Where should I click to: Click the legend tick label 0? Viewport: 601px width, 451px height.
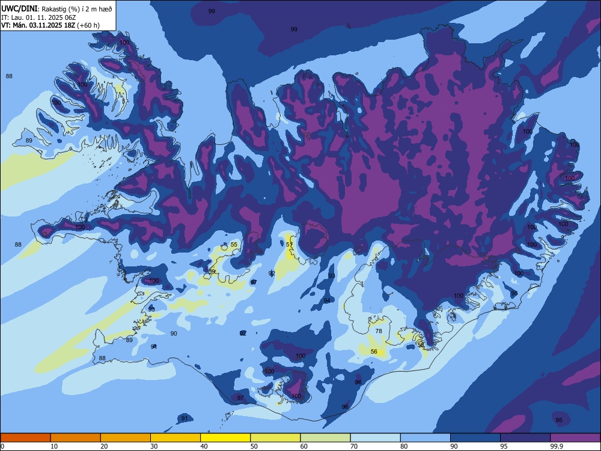click(x=2, y=446)
